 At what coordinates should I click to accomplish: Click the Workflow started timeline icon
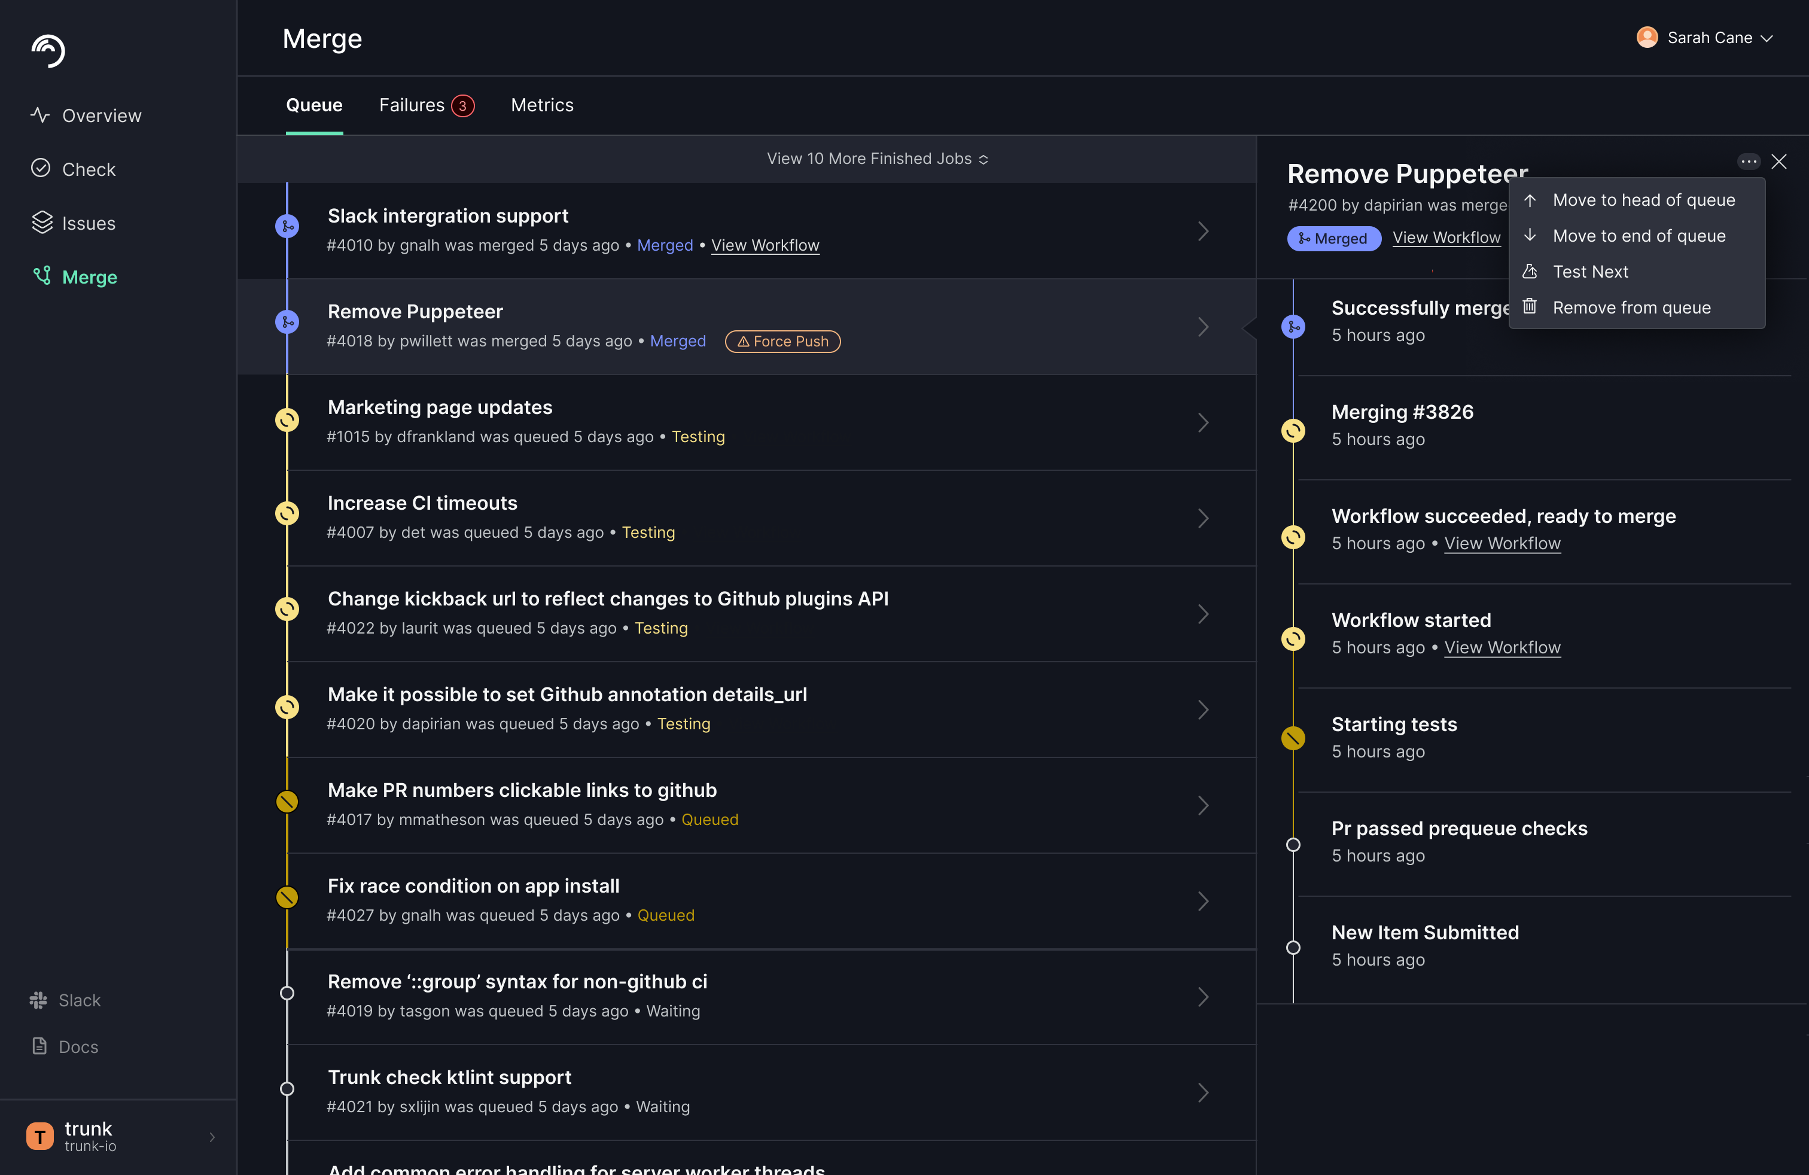point(1293,638)
